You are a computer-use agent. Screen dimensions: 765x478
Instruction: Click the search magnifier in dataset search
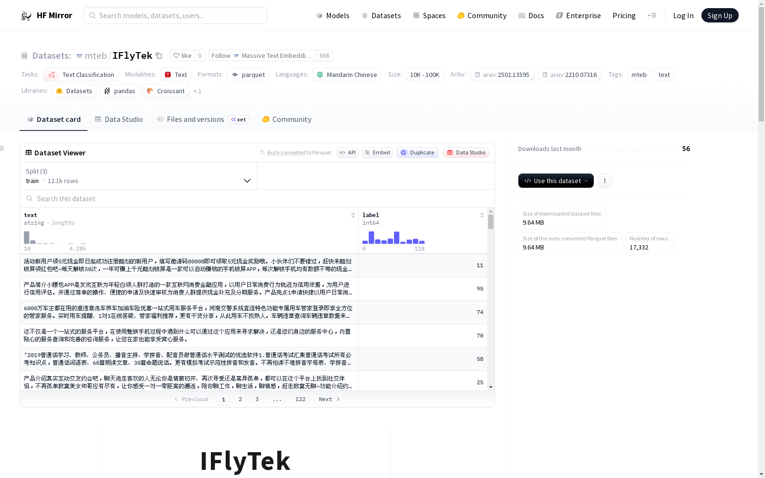tap(30, 199)
